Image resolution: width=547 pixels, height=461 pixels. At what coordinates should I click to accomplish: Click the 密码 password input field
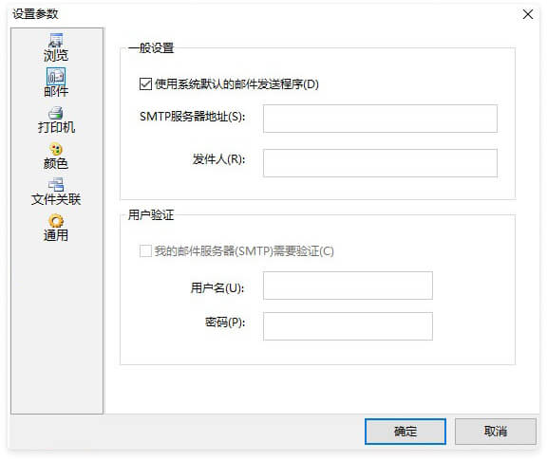348,326
